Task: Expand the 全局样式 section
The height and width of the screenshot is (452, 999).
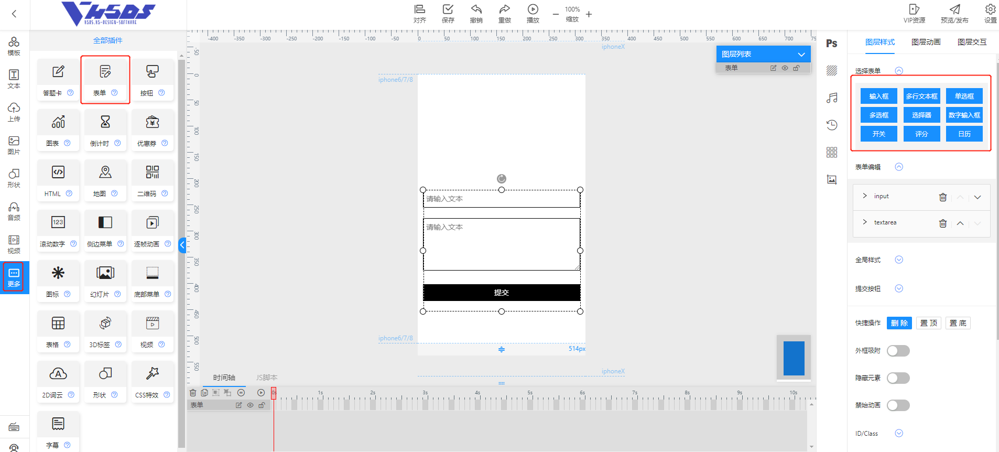Action: click(x=899, y=260)
